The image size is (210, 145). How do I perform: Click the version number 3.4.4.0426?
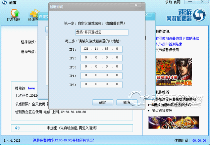coord(12,141)
